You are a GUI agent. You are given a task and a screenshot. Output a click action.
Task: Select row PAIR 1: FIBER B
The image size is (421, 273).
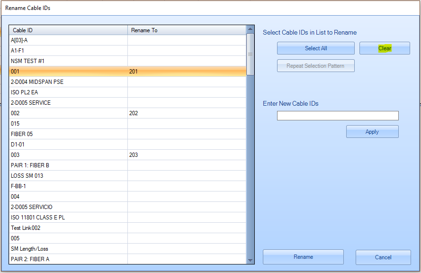(x=127, y=165)
